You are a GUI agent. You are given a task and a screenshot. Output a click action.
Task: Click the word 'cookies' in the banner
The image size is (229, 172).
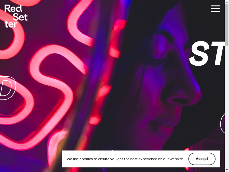pos(86,159)
